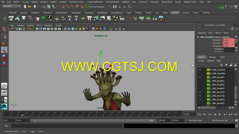
Task: Click the smooth shade cube icon
Action: 69,29
